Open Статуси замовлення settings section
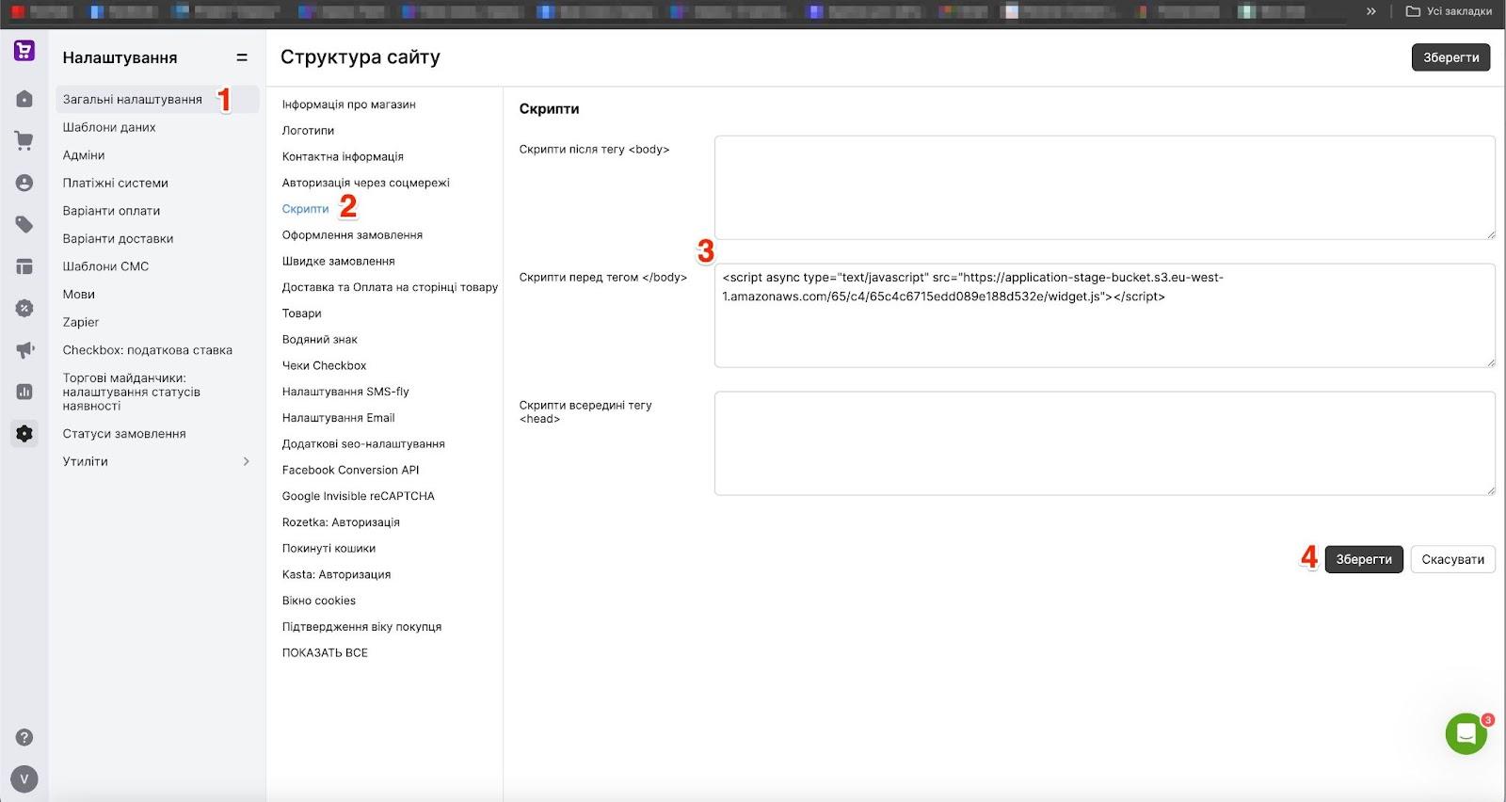The width and height of the screenshot is (1506, 802). pyautogui.click(x=124, y=434)
